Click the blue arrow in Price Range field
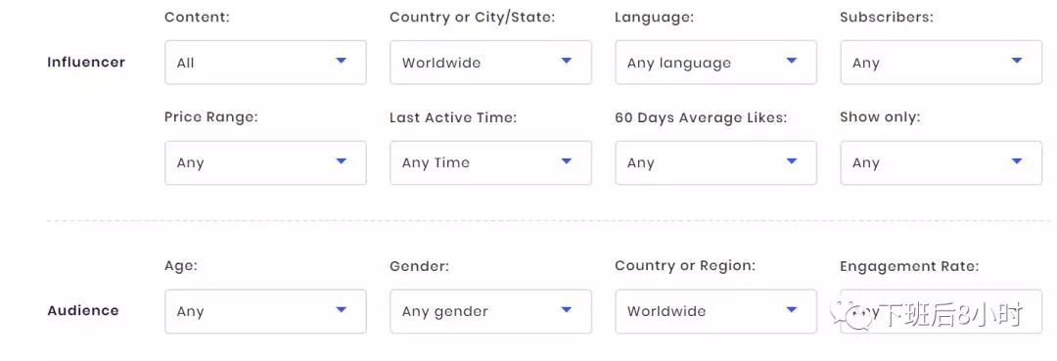The width and height of the screenshot is (1057, 361). pos(342,161)
